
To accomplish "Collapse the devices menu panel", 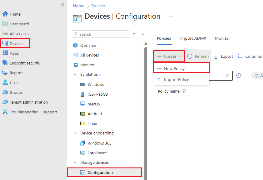I will [x=143, y=34].
